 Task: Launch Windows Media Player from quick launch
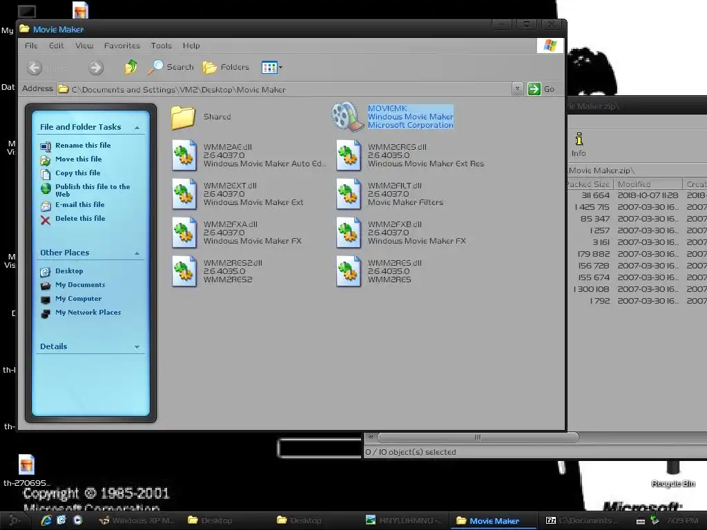click(x=77, y=520)
